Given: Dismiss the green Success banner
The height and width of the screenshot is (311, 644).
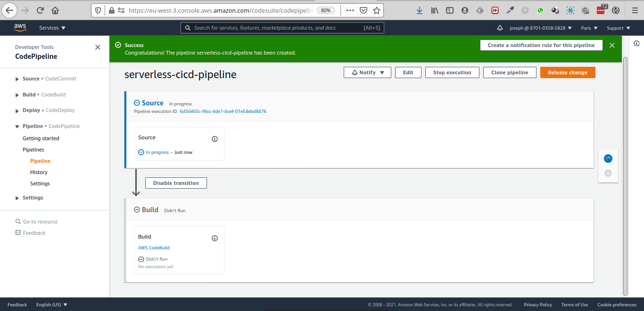Looking at the screenshot, I should pos(612,45).
